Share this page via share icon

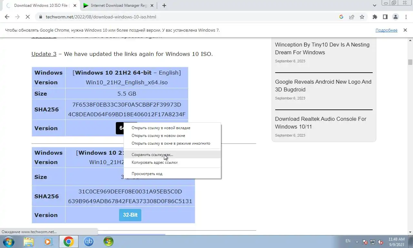pos(352,17)
